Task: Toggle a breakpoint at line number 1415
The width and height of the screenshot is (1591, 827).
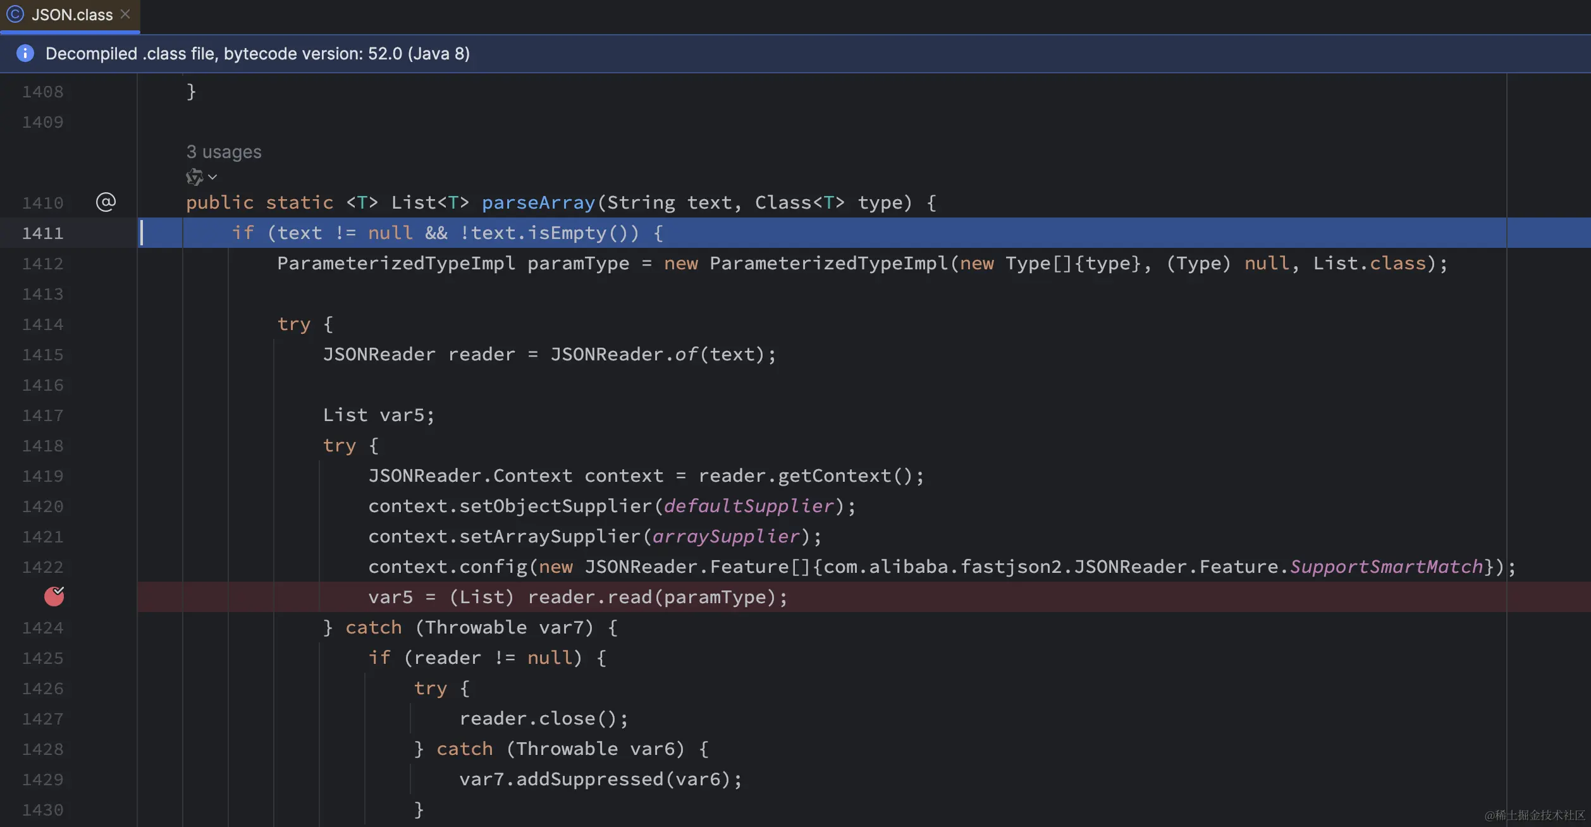Action: (x=42, y=355)
